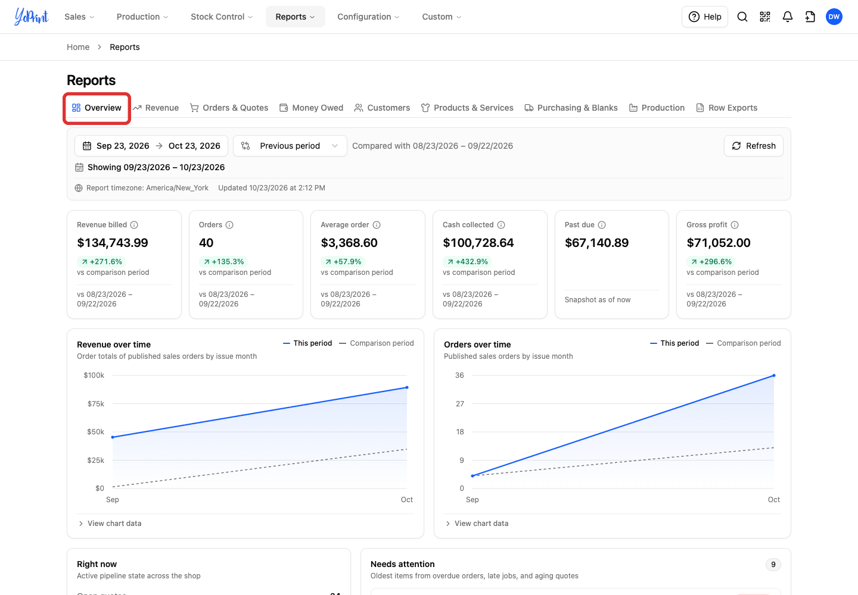Viewport: 858px width, 595px height.
Task: Go to Home breadcrumb link
Action: [x=78, y=47]
